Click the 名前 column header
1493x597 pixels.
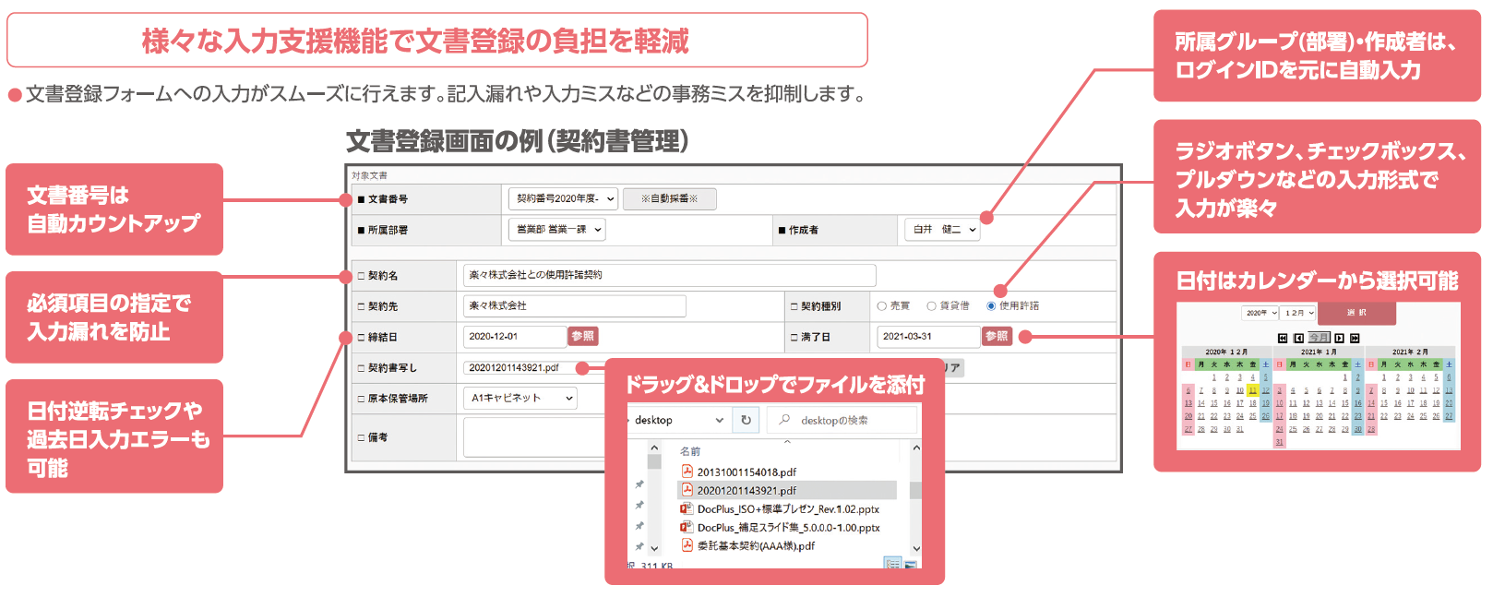(690, 451)
